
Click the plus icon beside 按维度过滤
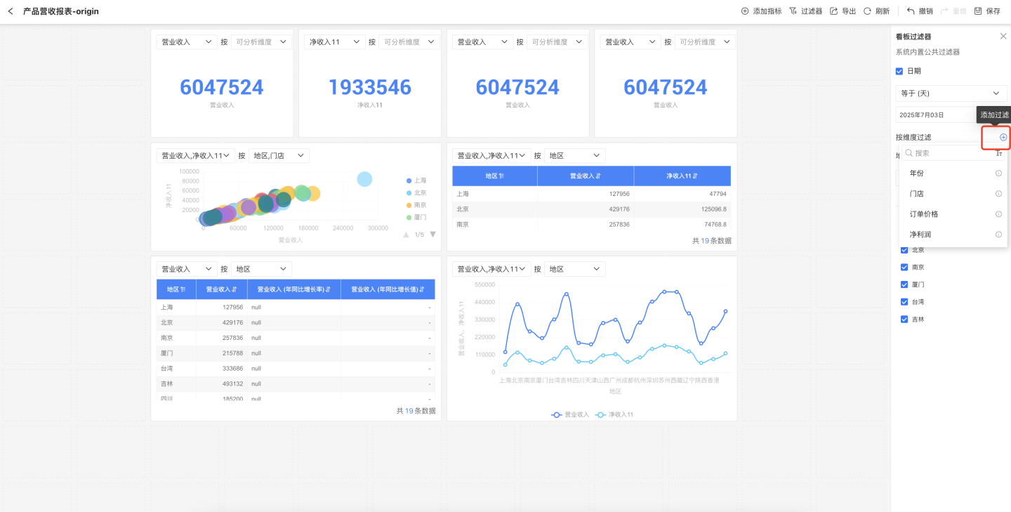(x=1003, y=137)
